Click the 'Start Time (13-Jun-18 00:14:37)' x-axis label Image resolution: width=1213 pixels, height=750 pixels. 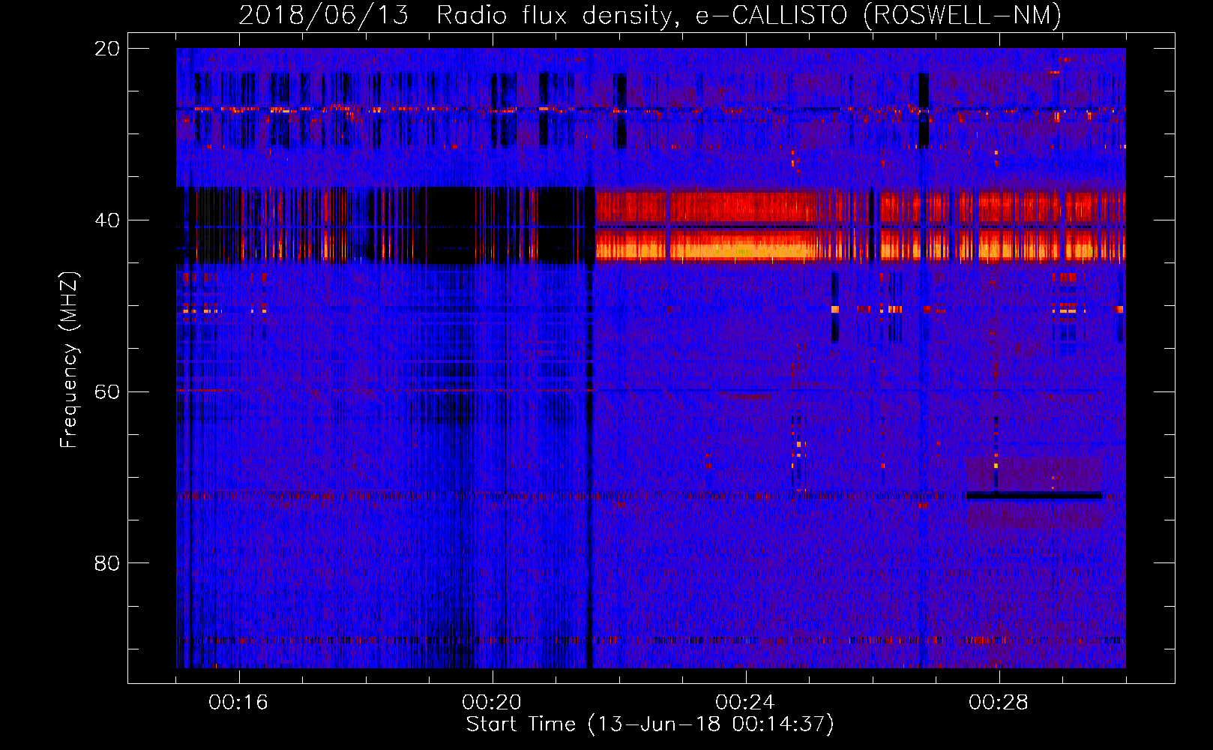tap(650, 724)
